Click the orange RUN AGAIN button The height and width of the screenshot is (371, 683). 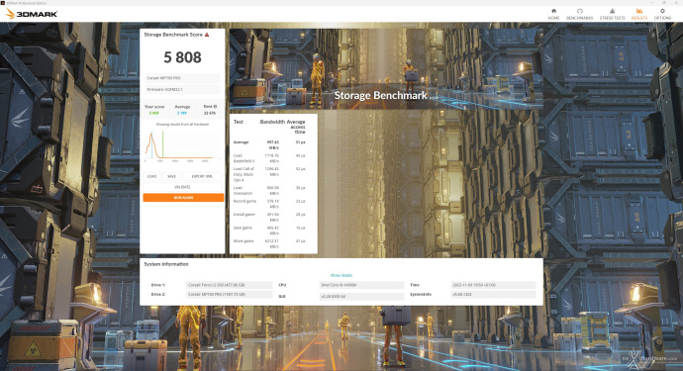point(183,197)
